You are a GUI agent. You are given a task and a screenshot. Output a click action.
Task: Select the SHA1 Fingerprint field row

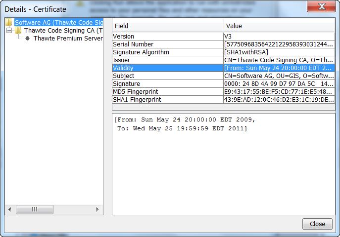224,99
